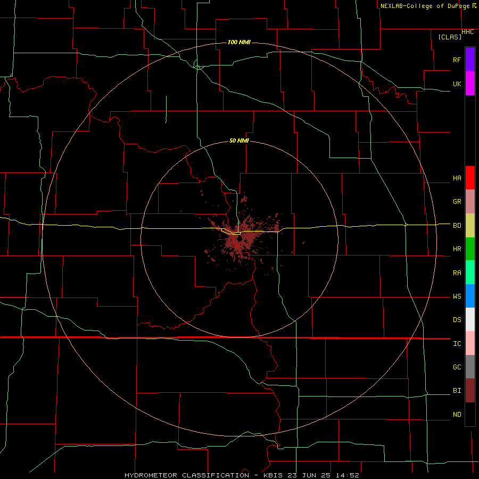Click the 50 NMI range ring label

[x=239, y=141]
